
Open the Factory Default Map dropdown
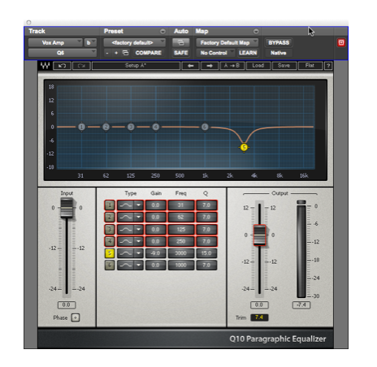[227, 42]
